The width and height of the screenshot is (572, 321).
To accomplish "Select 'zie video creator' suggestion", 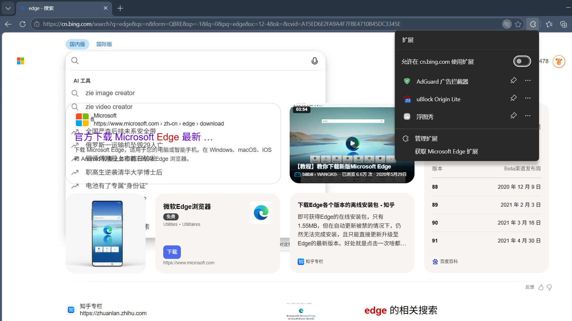I will [109, 107].
